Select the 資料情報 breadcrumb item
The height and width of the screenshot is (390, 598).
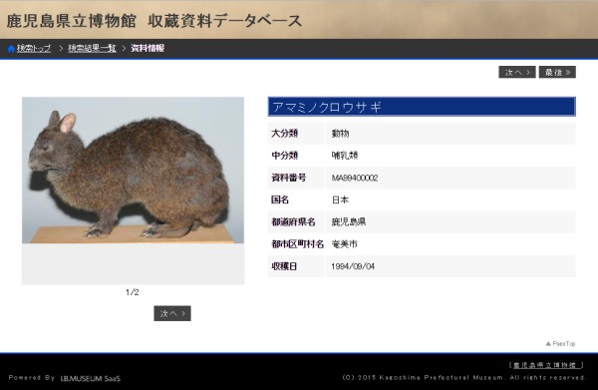(148, 49)
